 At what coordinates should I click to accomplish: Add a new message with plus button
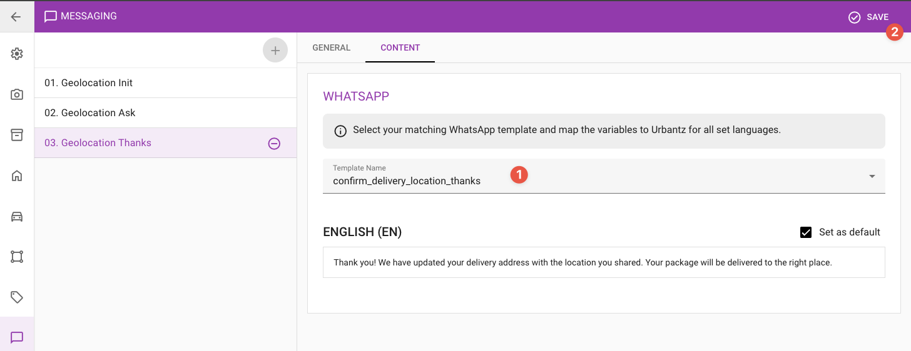[x=275, y=51]
